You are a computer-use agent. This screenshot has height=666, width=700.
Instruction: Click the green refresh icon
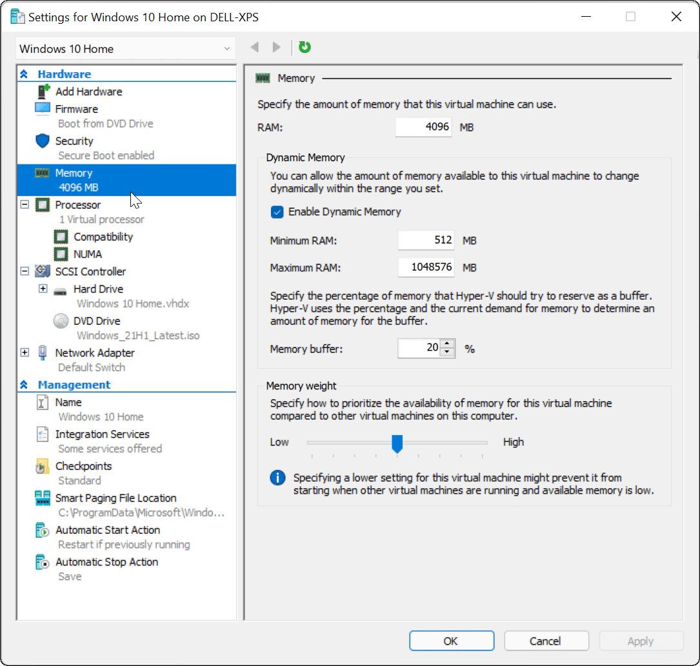coord(305,47)
